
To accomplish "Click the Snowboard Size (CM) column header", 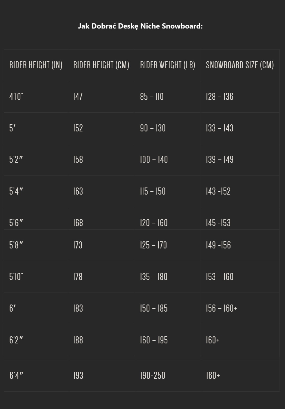I will 240,65.
